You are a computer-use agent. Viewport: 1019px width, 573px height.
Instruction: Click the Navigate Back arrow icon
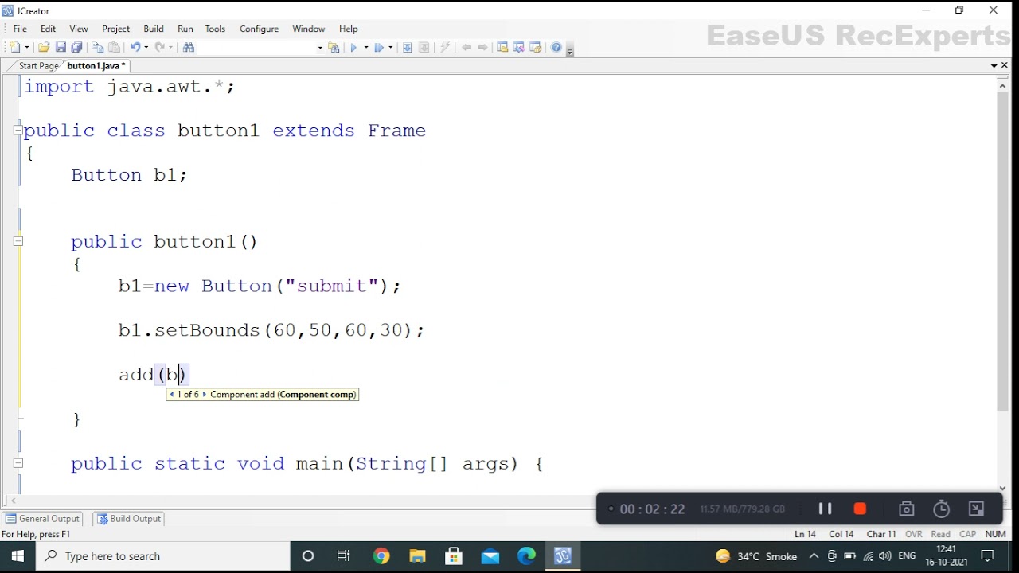(467, 48)
